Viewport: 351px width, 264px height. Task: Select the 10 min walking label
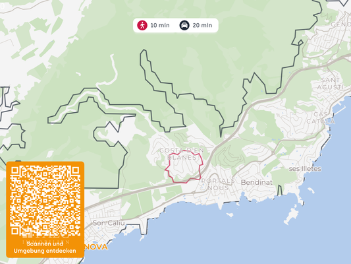[x=160, y=25]
